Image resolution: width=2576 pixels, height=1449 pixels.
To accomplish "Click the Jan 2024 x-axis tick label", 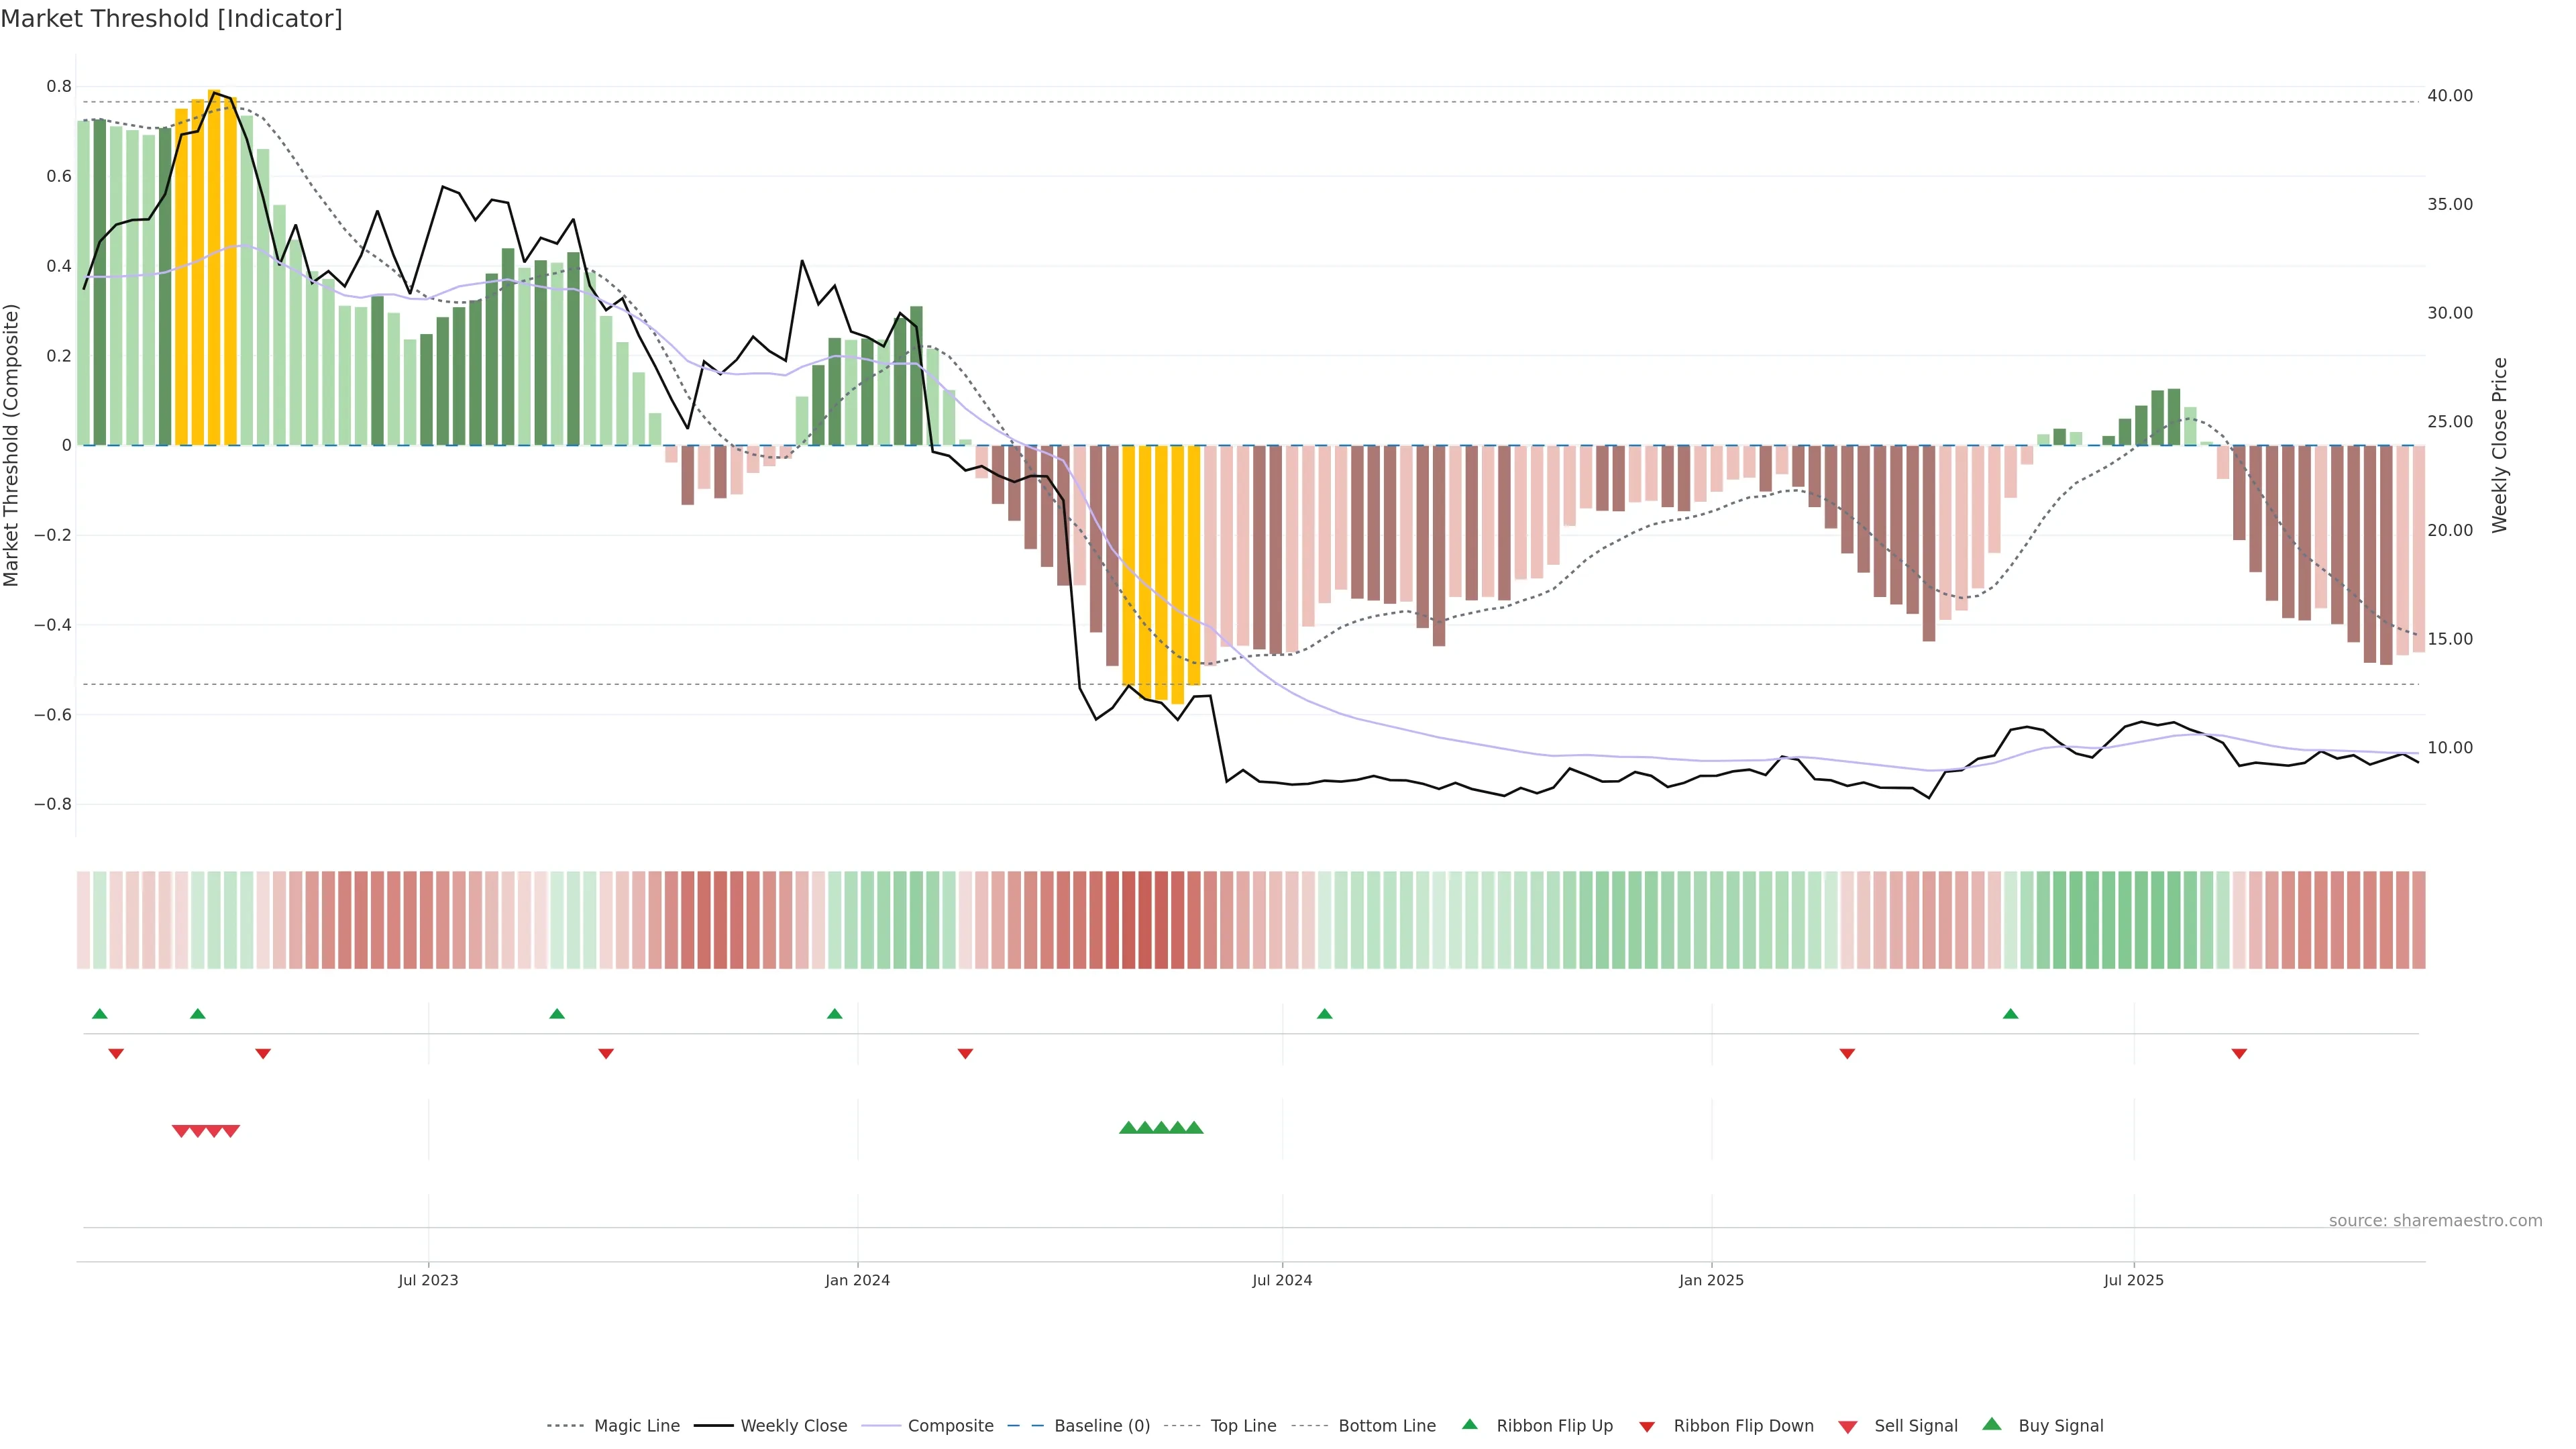I will [x=857, y=1280].
